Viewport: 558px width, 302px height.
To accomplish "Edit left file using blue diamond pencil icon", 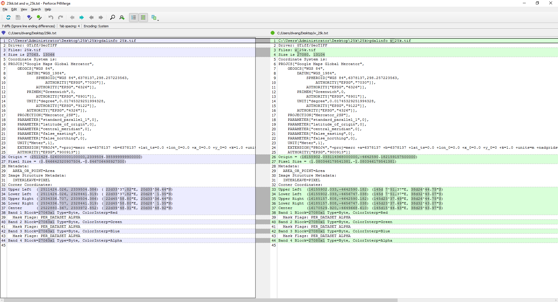I will [29, 17].
